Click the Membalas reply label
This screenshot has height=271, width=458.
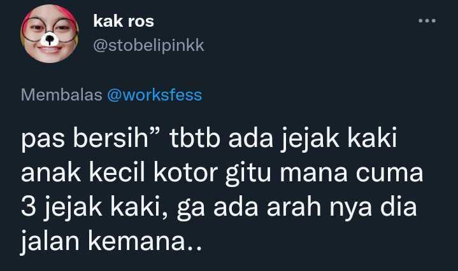[x=61, y=95]
